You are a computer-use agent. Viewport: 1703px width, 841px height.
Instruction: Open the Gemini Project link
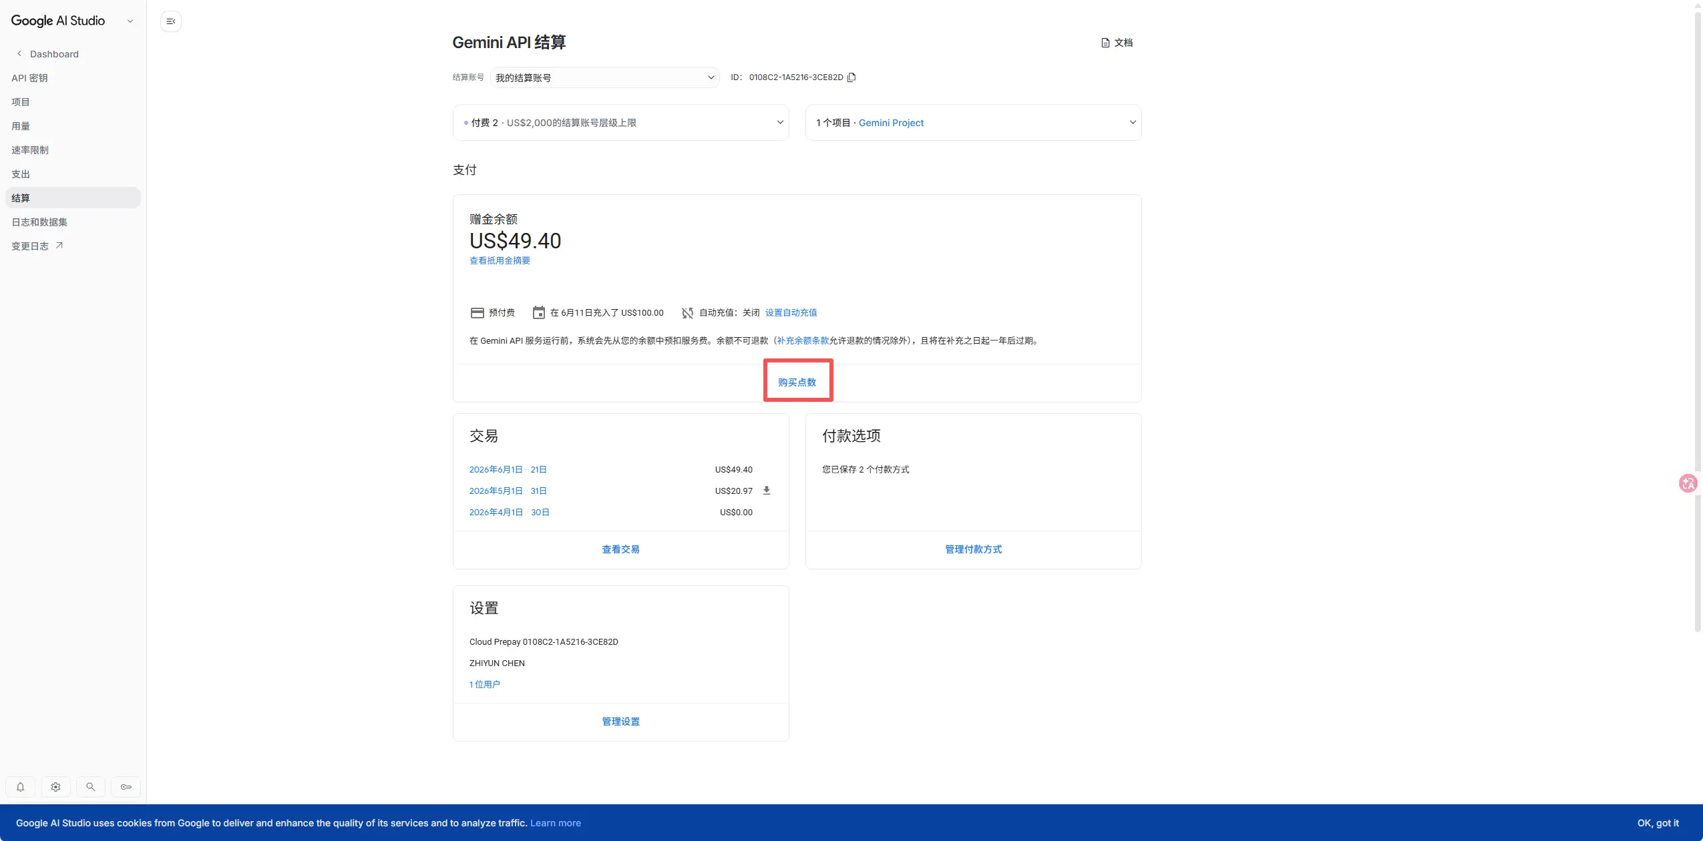point(891,123)
